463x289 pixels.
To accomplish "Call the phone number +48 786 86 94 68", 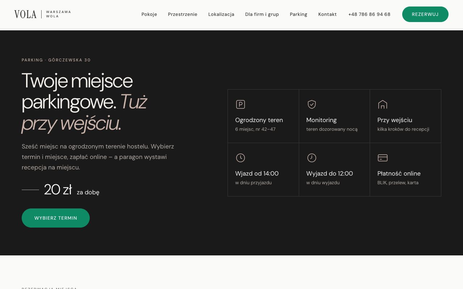I will (x=369, y=14).
